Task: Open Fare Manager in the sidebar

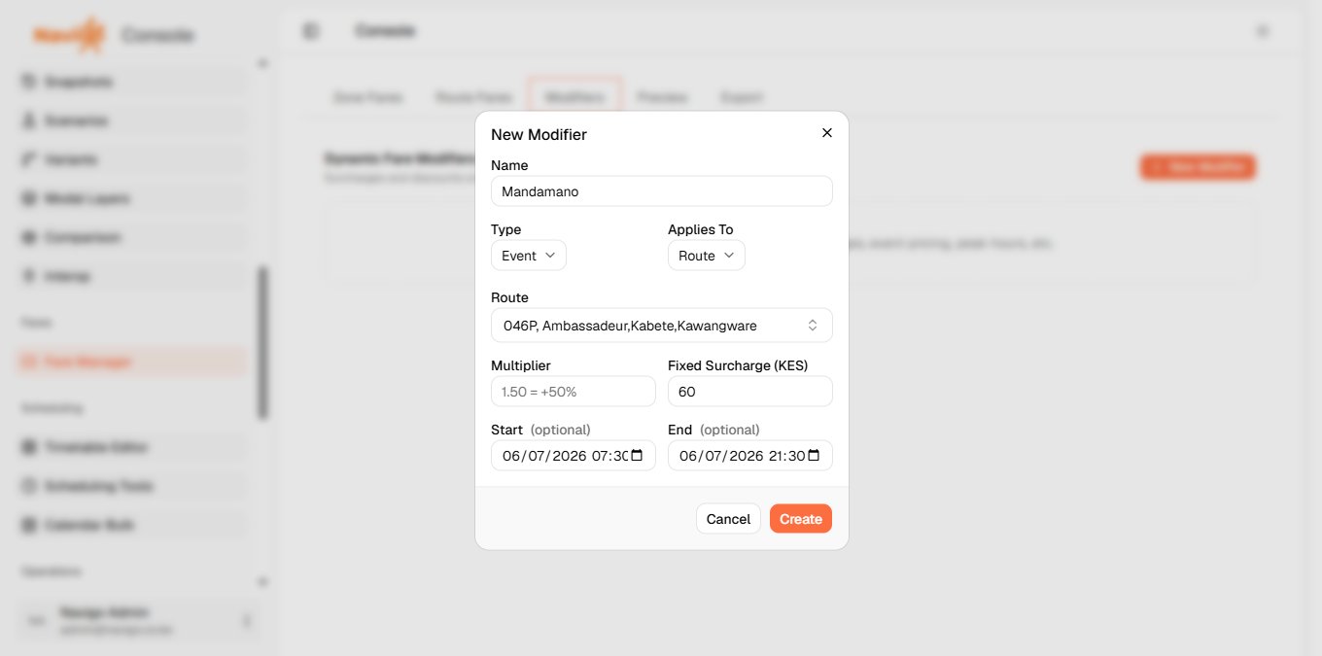Action: 130,362
